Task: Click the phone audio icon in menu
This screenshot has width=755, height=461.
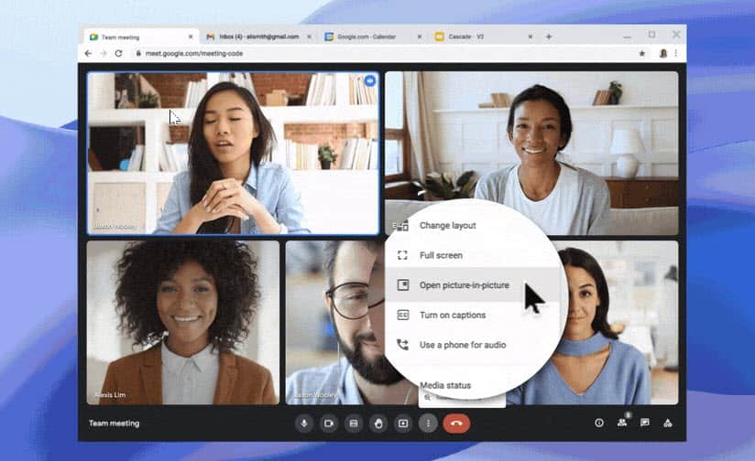Action: [402, 345]
